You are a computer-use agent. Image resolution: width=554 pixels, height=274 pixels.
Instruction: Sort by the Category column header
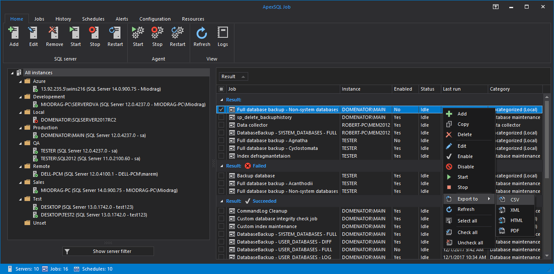point(515,89)
